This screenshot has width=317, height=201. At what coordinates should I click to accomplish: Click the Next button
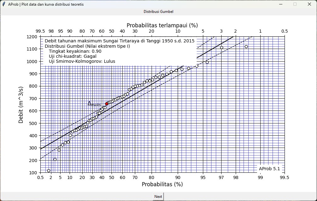[158, 197]
